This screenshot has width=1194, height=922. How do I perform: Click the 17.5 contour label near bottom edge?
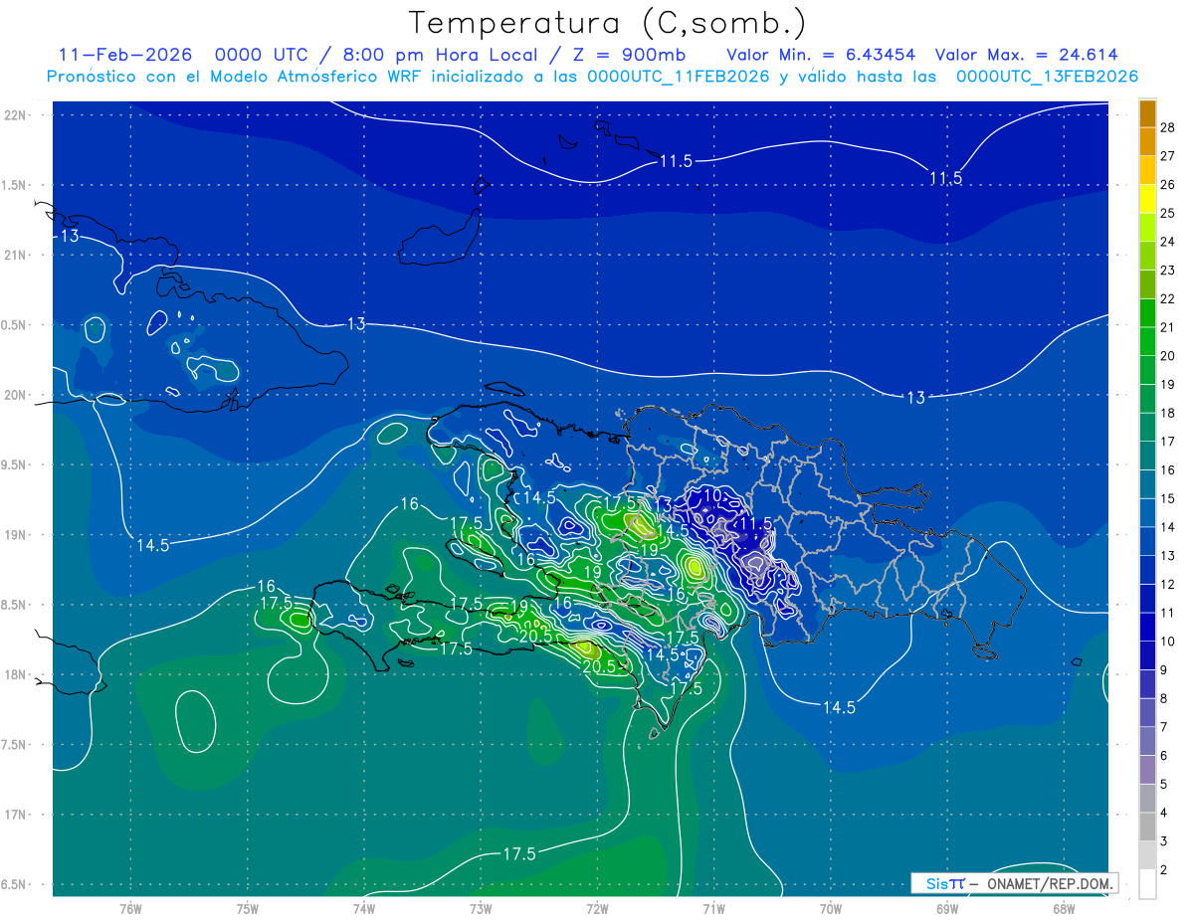point(518,853)
